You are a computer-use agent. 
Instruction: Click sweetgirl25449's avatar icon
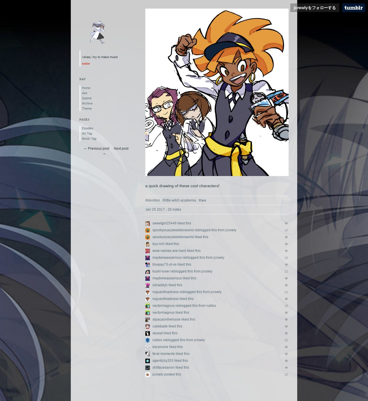click(148, 224)
